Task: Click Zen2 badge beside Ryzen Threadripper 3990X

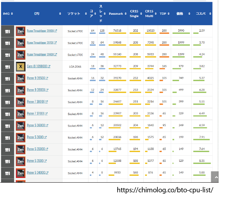Action: pos(21,31)
